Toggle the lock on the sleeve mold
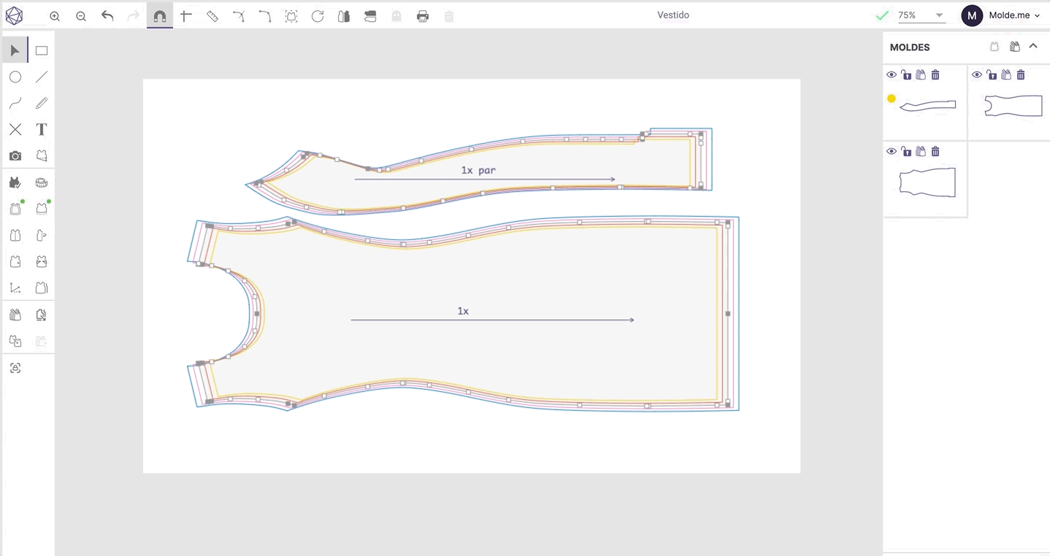The height and width of the screenshot is (556, 1050). coord(906,75)
